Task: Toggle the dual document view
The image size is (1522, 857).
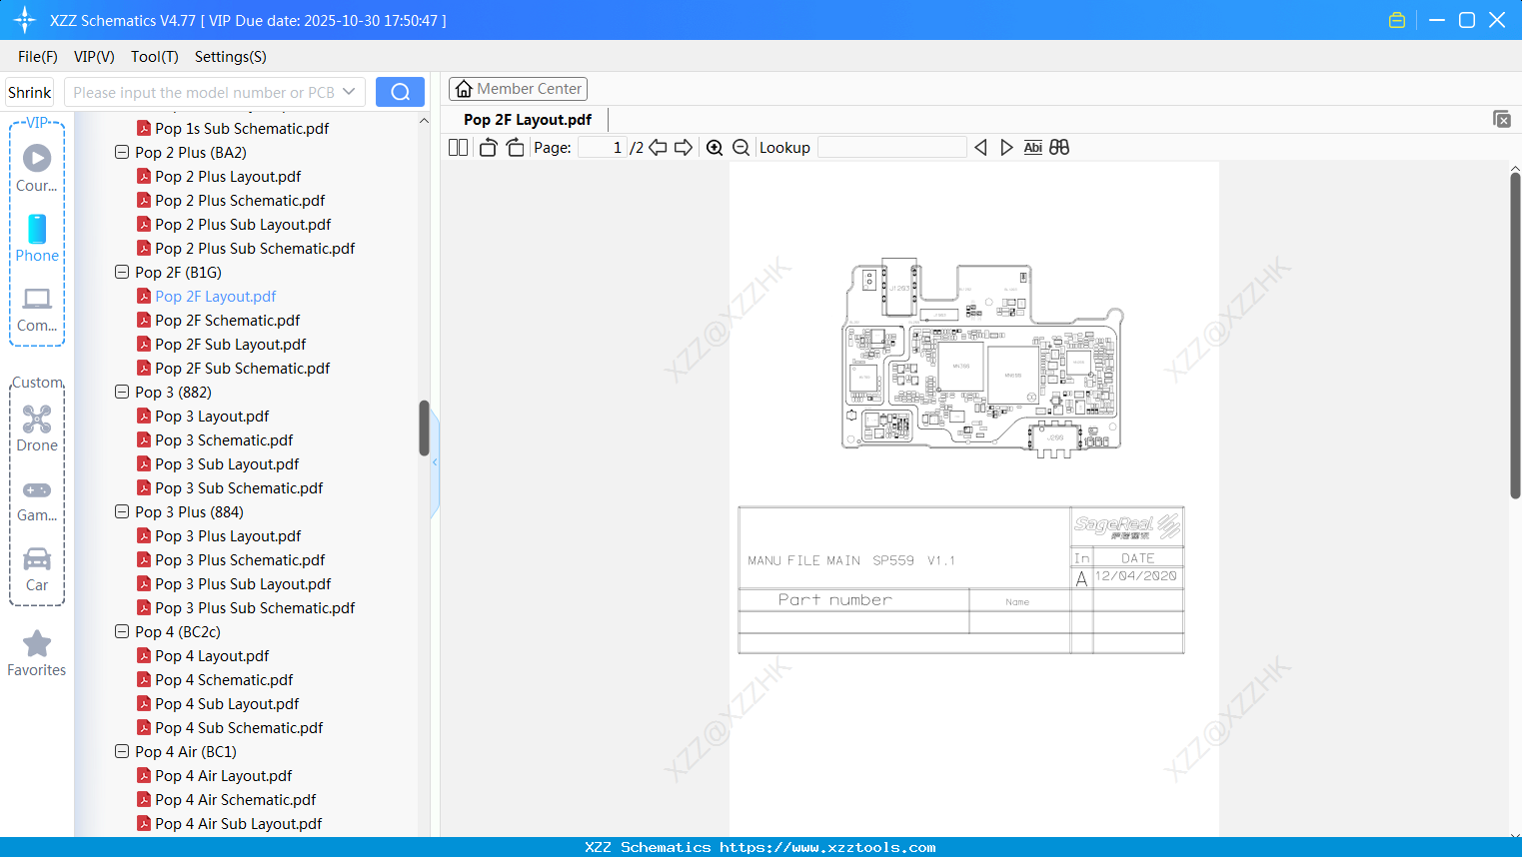Action: (1059, 147)
